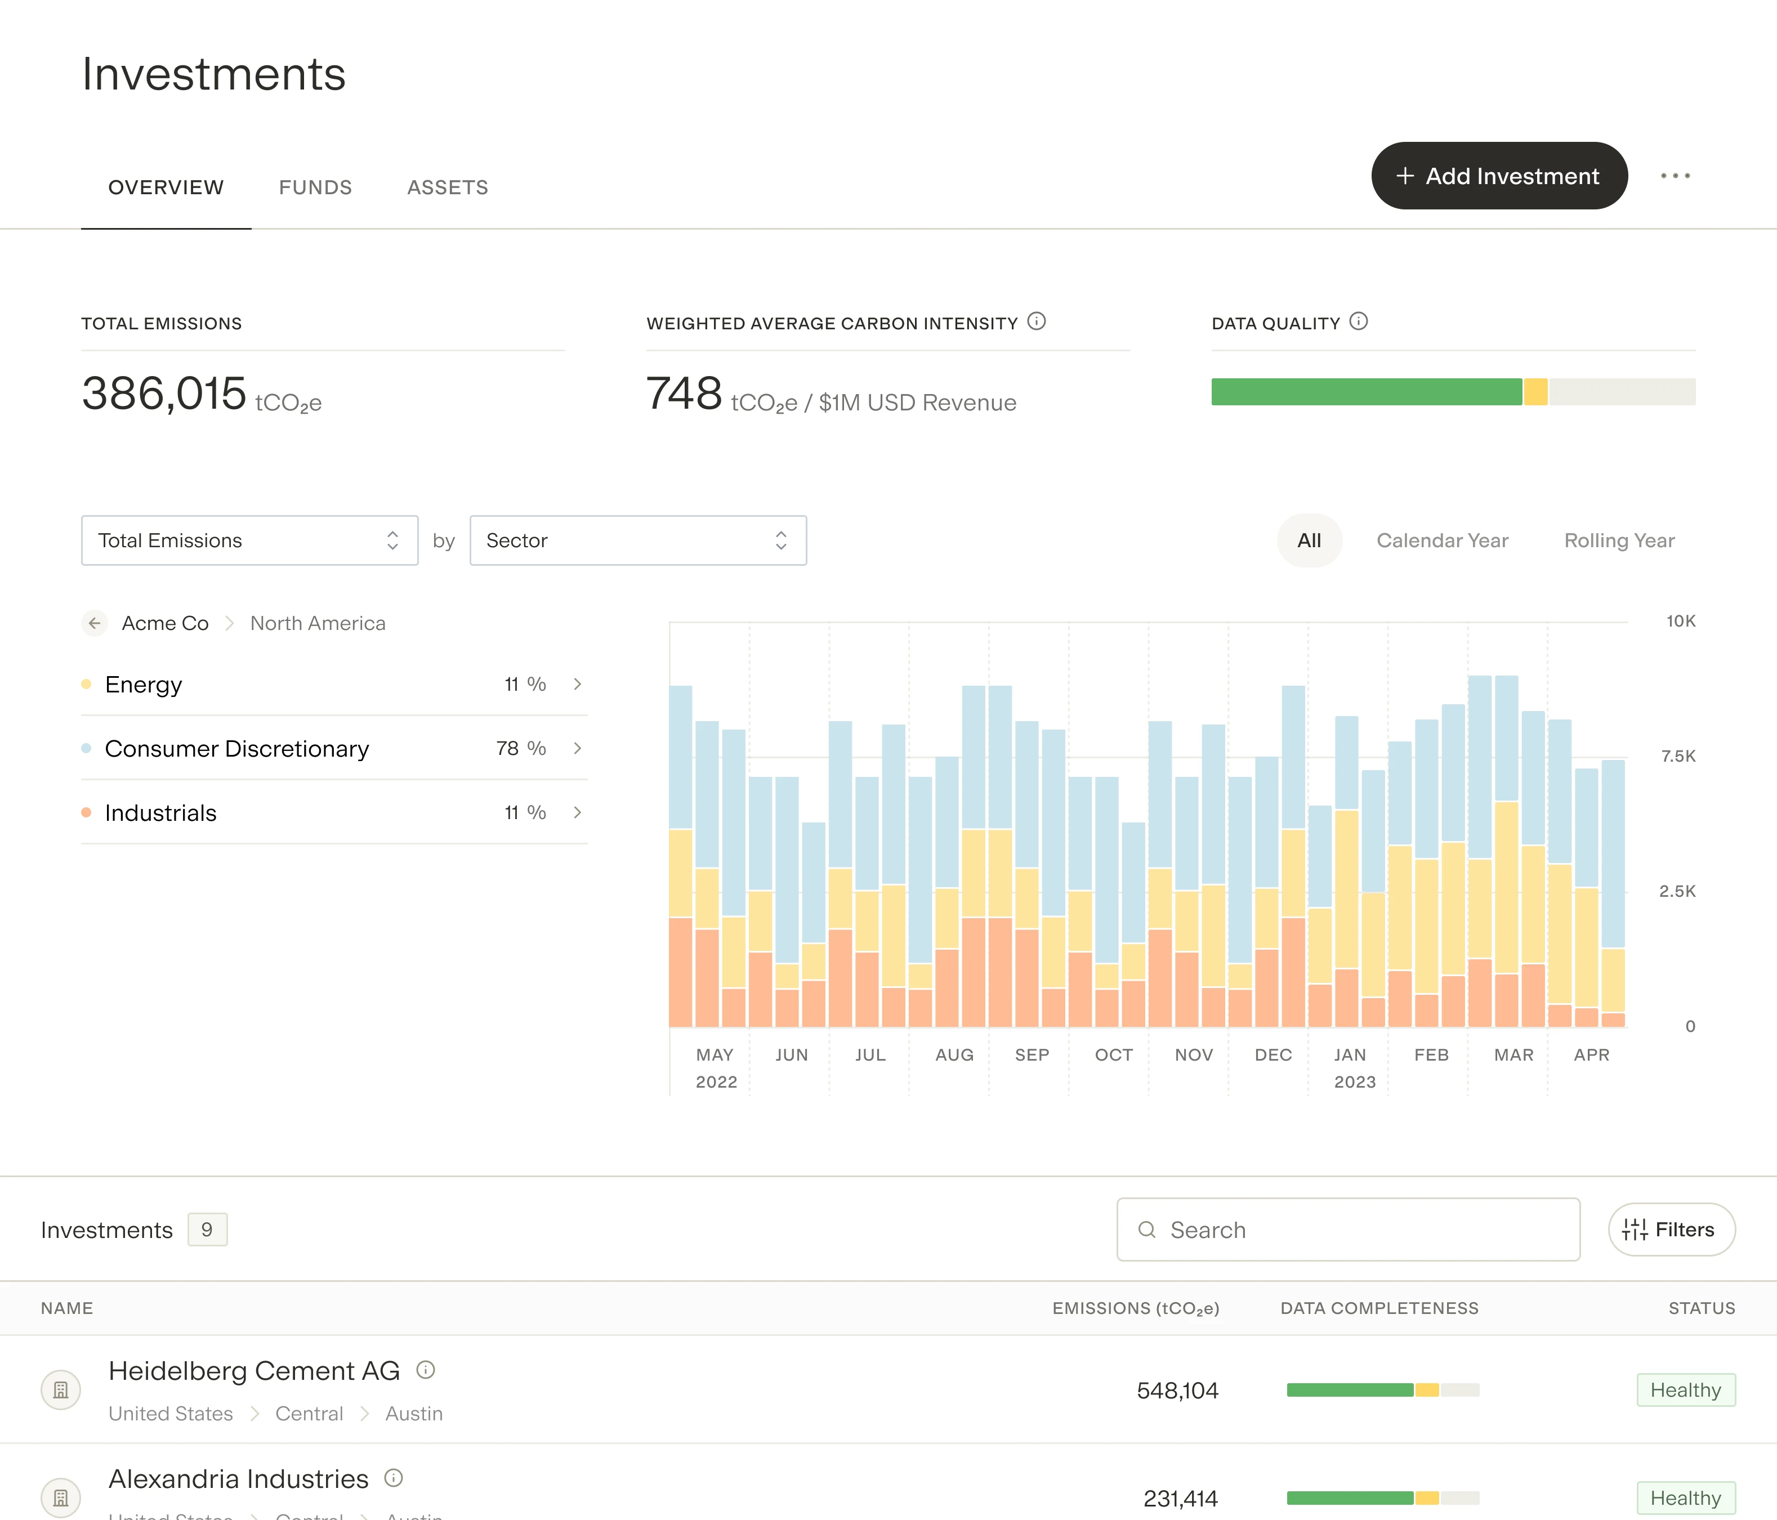Image resolution: width=1777 pixels, height=1520 pixels.
Task: Click the 748 carbon intensity value
Action: pos(684,394)
